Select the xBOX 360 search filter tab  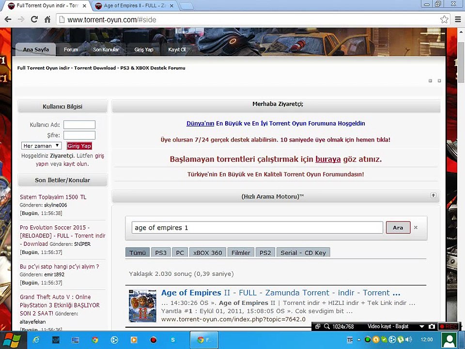click(x=208, y=253)
